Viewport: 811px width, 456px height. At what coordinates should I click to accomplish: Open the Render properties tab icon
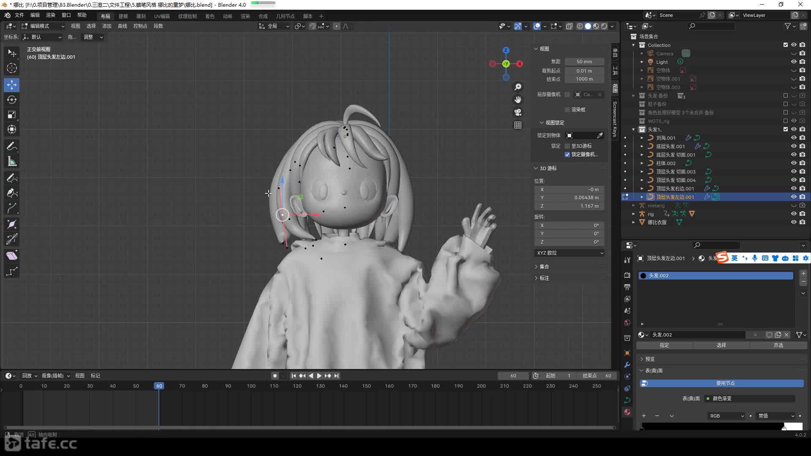[x=627, y=275]
